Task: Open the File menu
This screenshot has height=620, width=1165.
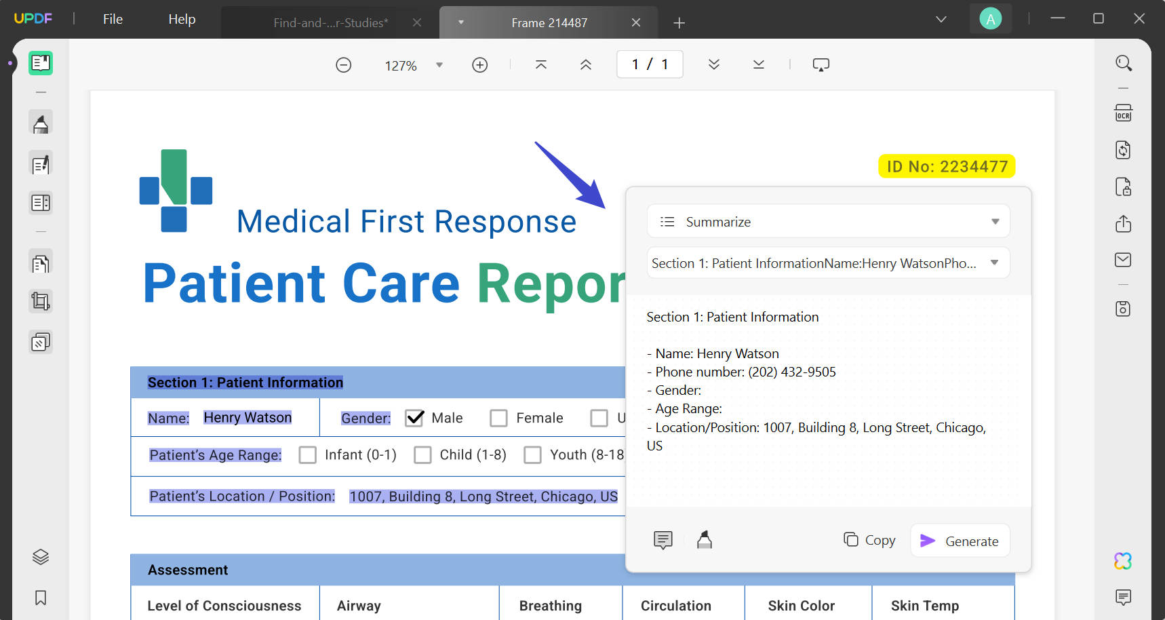Action: click(x=112, y=19)
